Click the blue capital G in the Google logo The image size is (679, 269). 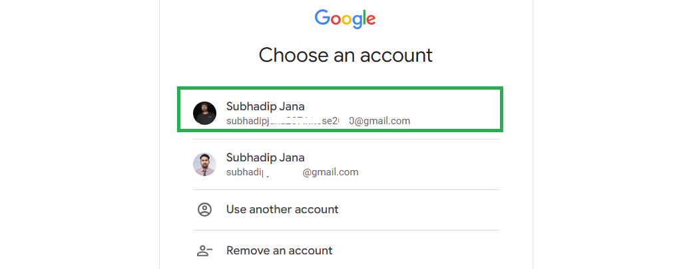click(323, 18)
